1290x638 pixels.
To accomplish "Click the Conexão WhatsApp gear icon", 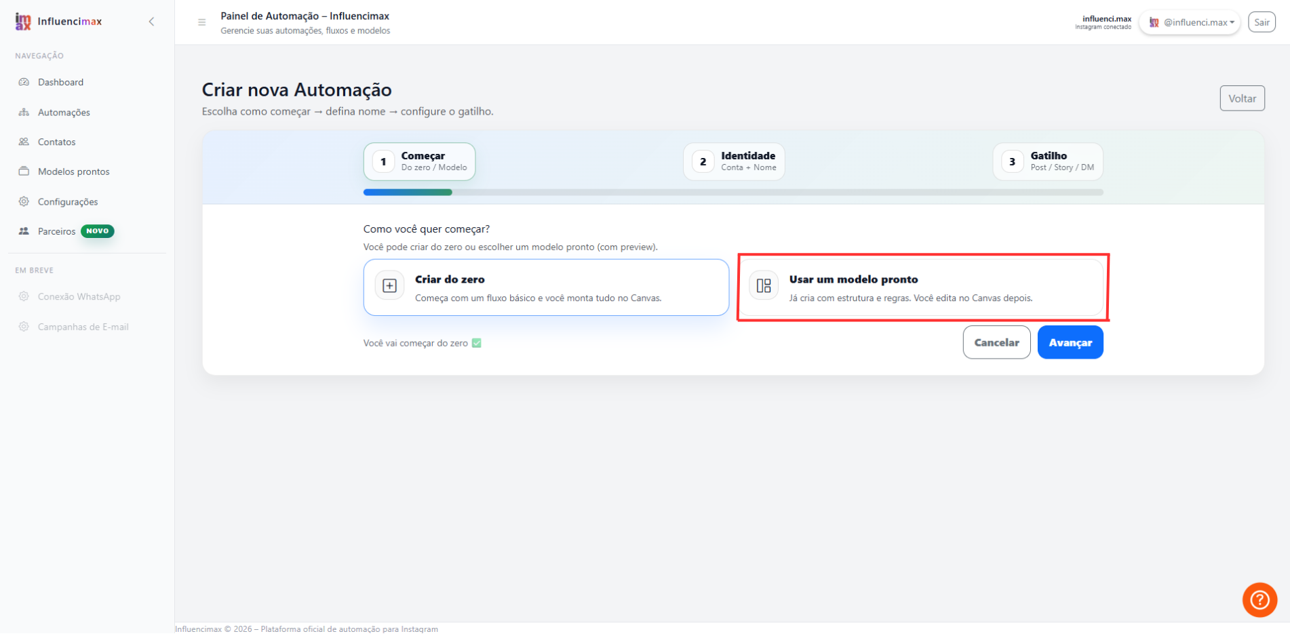I will point(24,296).
